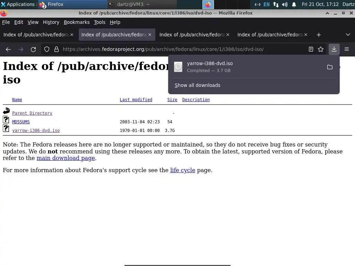This screenshot has width=355, height=266.
Task: Close the third Index of /pub tab
Action: [228, 35]
